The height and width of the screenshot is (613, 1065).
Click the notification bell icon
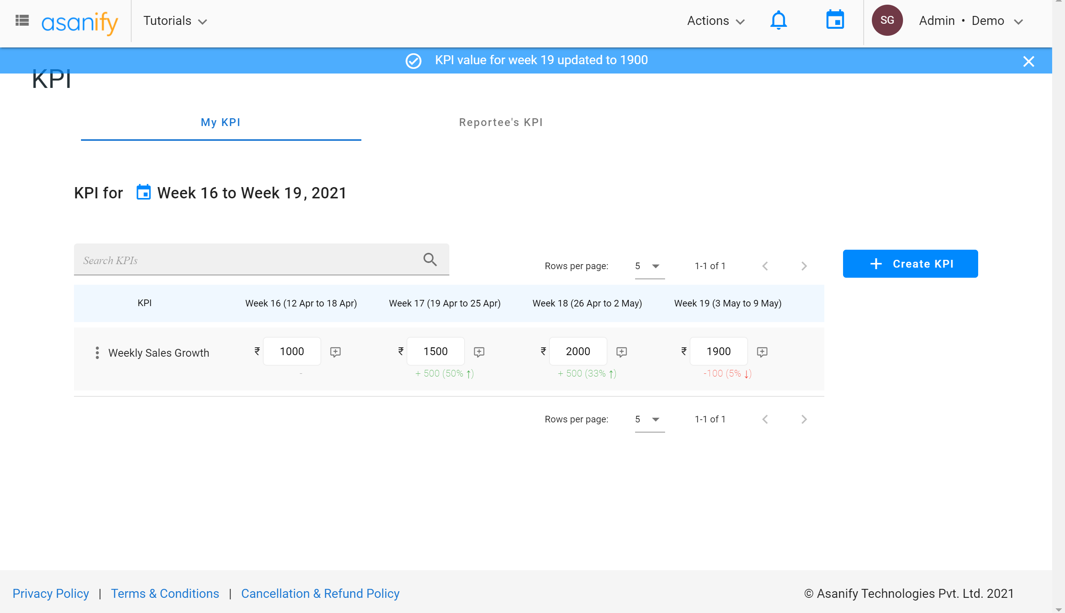[x=778, y=20]
